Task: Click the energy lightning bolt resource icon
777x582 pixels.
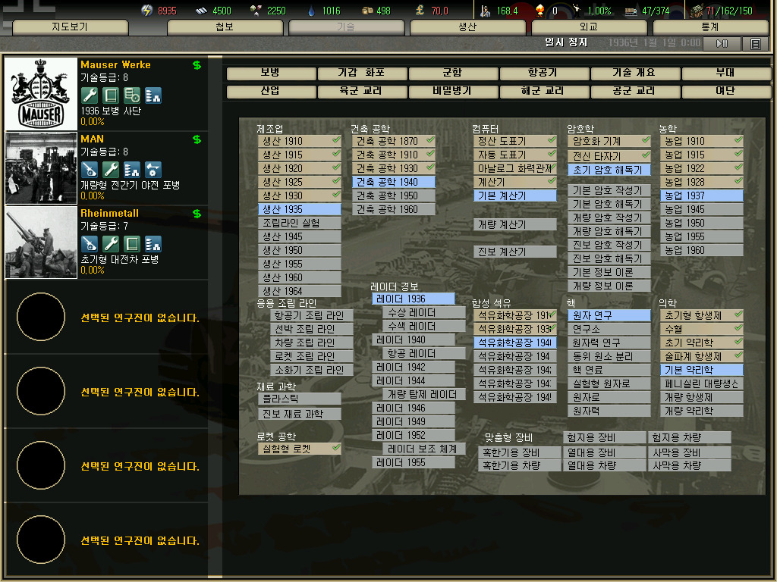Action: [146, 11]
